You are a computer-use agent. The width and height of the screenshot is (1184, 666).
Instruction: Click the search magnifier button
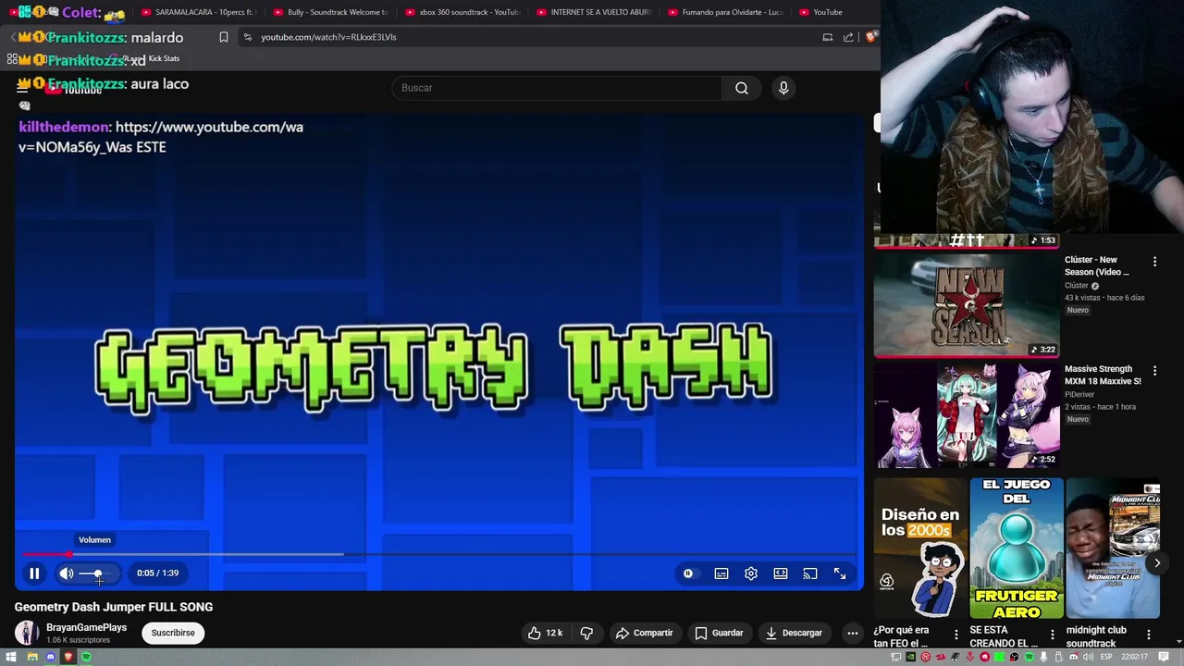pos(742,88)
